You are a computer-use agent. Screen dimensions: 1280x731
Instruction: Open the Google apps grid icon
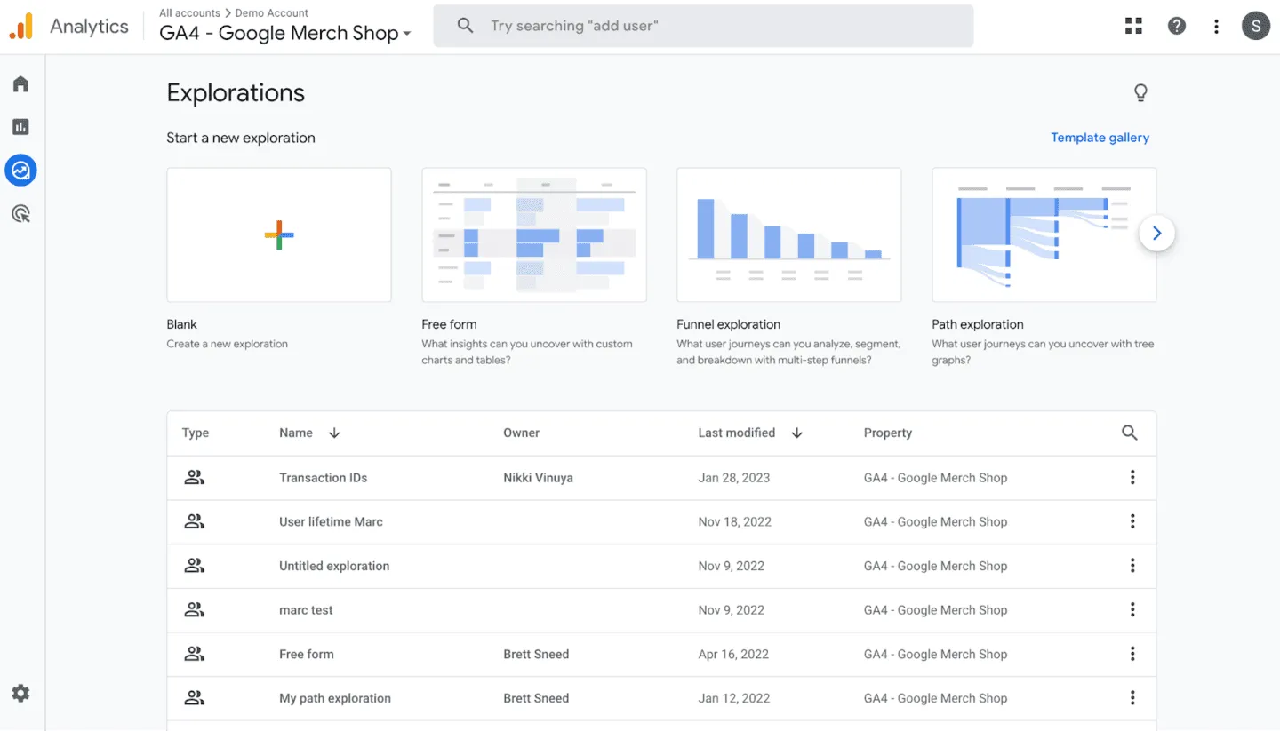[1133, 26]
